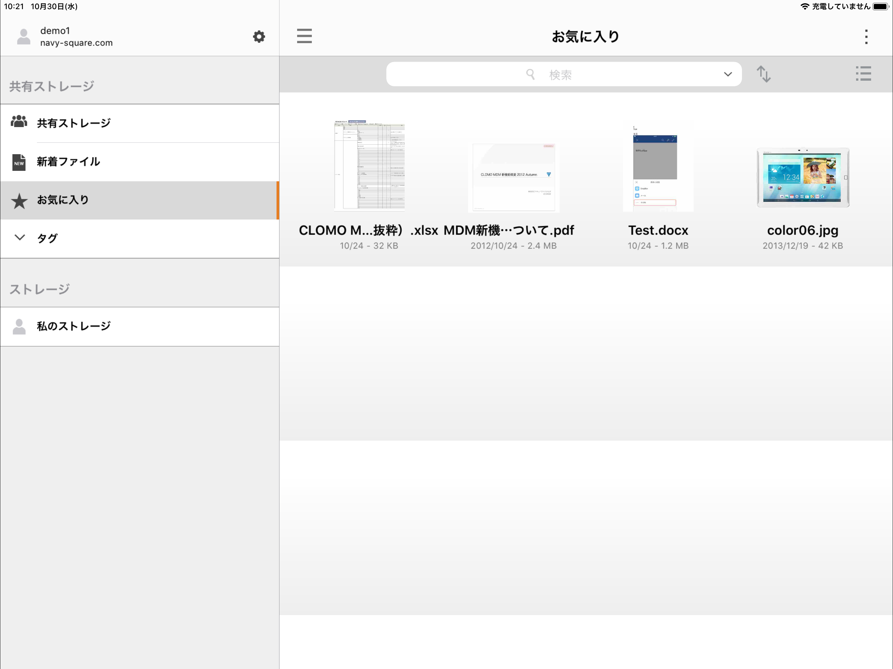Click the sort order arrows icon
Image resolution: width=893 pixels, height=669 pixels.
pyautogui.click(x=764, y=74)
